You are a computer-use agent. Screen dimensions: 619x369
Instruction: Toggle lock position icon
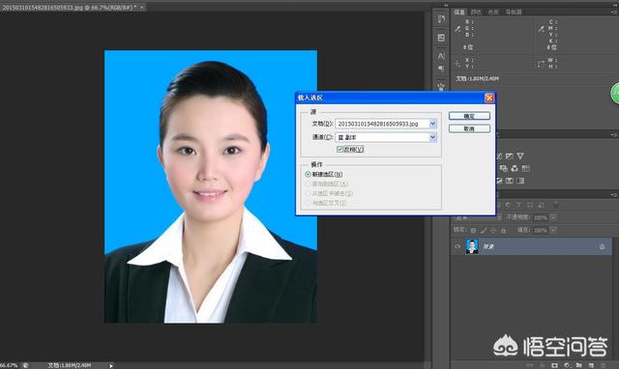[493, 230]
